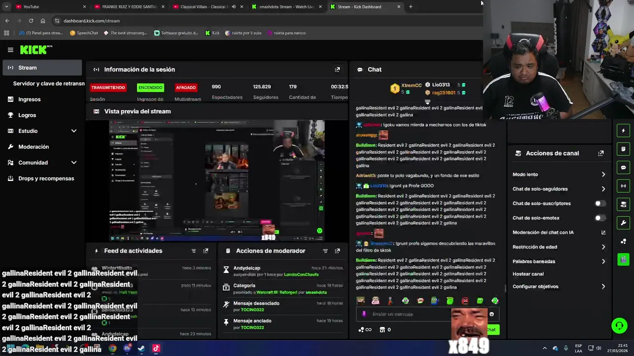The image size is (634, 356).
Task: Click the taskbar volume speaker icon
Action: coord(598,348)
